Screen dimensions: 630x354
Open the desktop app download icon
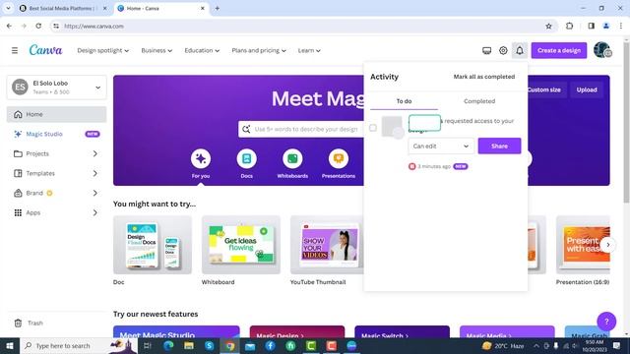[x=486, y=50]
